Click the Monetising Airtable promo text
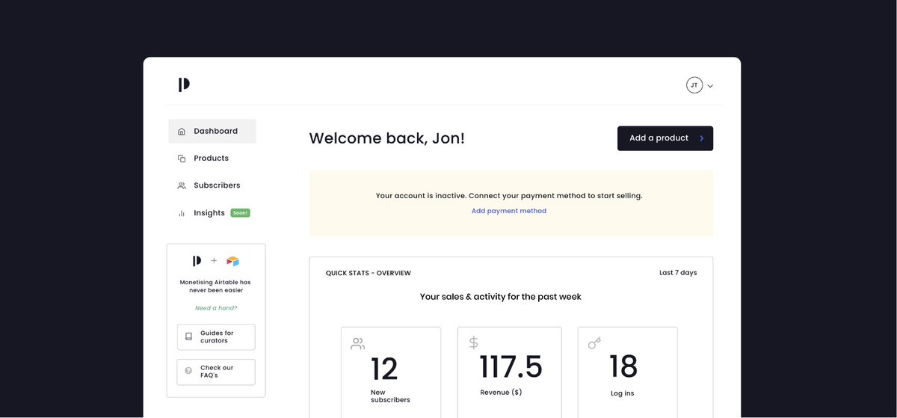This screenshot has height=418, width=897. pyautogui.click(x=216, y=286)
